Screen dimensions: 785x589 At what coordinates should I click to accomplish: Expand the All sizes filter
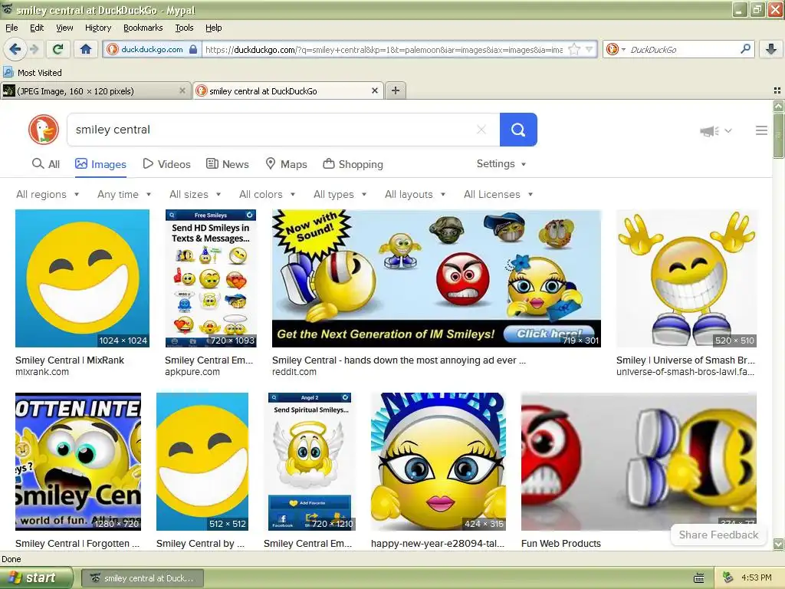(x=195, y=194)
